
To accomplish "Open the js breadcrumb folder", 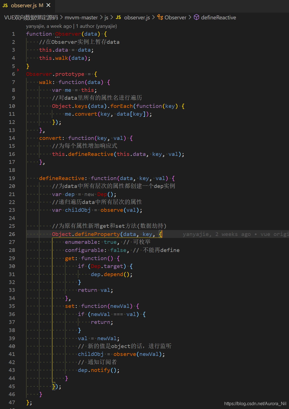I will (106, 17).
